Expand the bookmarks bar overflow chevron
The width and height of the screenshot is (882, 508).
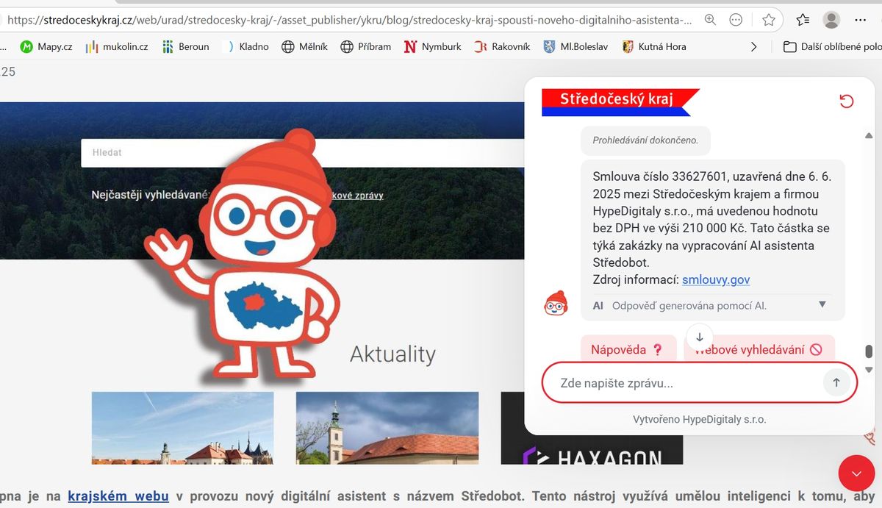[x=753, y=46]
